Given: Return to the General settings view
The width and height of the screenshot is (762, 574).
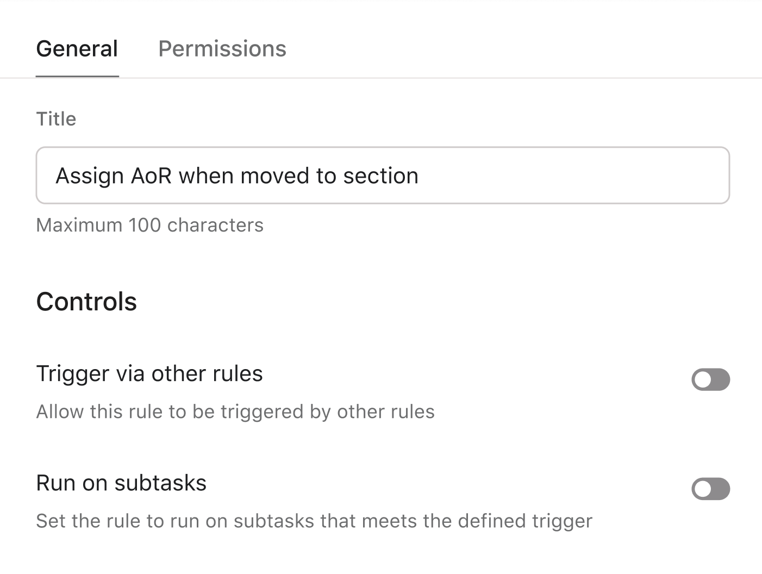Looking at the screenshot, I should [x=77, y=49].
